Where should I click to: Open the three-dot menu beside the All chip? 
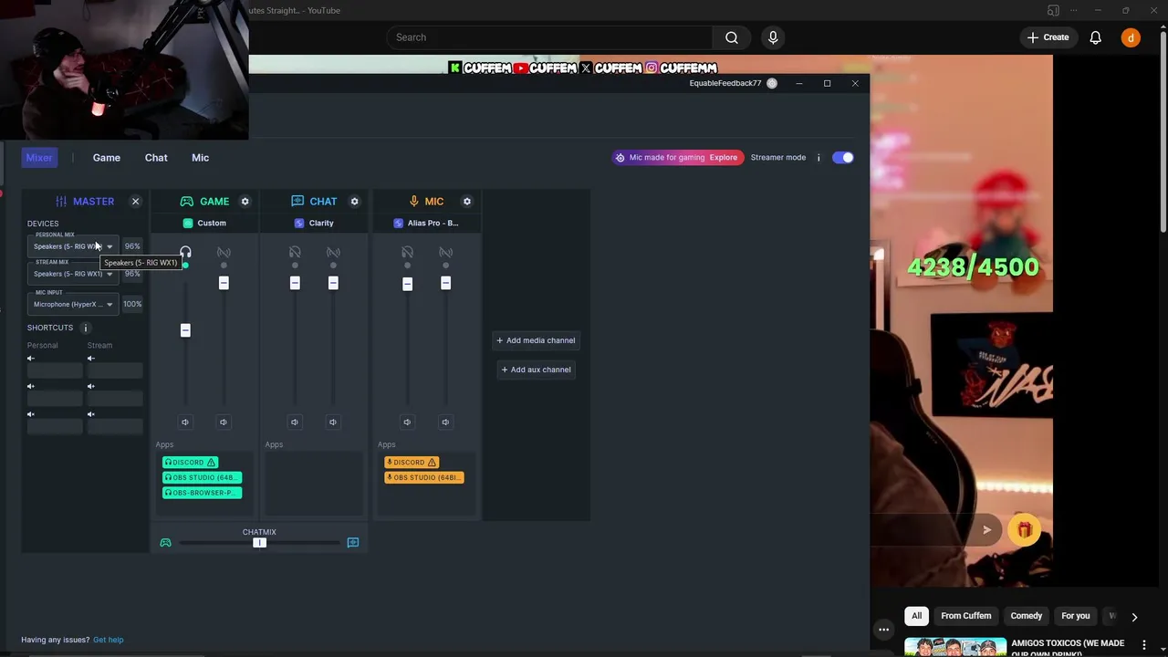coord(883,630)
